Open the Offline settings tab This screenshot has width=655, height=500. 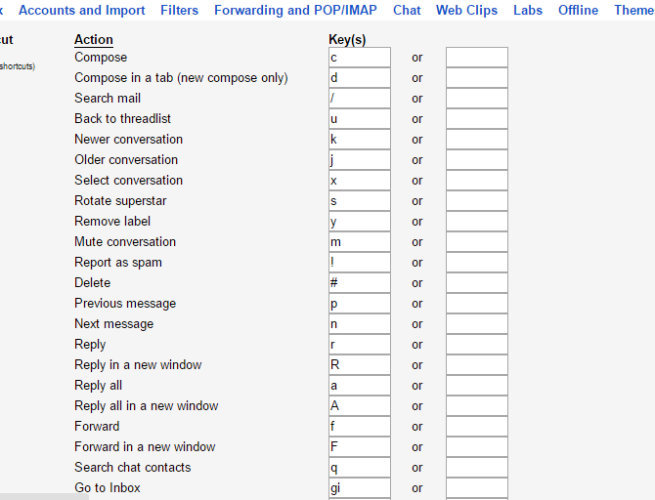[578, 11]
